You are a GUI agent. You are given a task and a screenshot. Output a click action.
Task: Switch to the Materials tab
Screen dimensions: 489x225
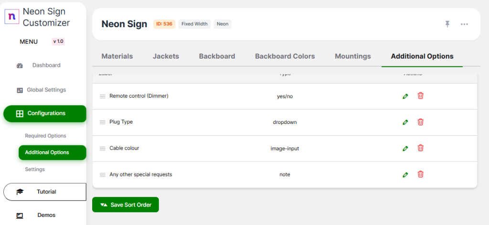pyautogui.click(x=117, y=56)
